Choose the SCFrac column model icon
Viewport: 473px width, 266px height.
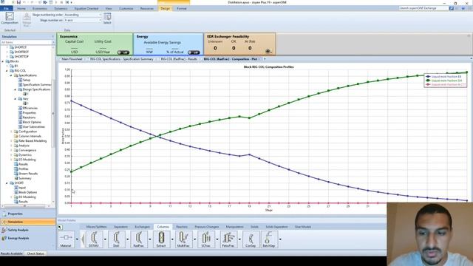coord(205,239)
